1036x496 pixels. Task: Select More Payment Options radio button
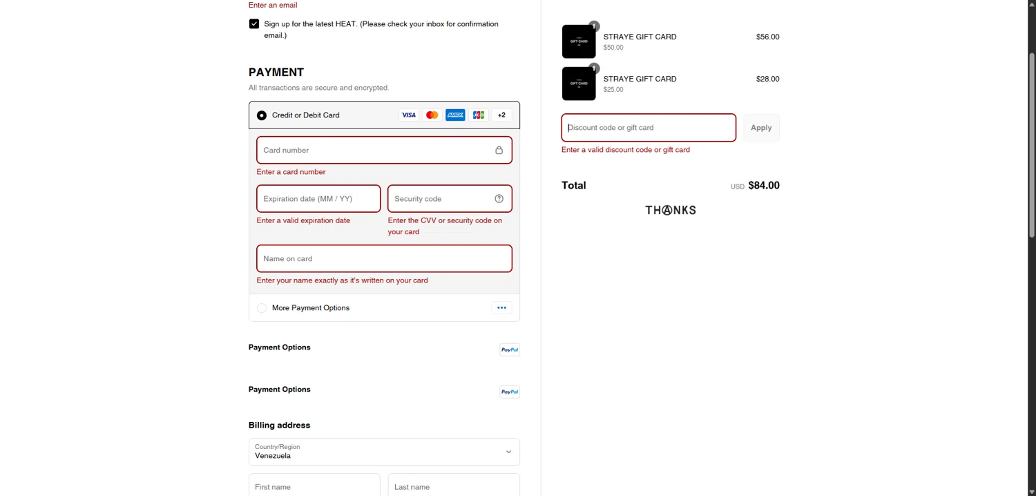point(262,308)
